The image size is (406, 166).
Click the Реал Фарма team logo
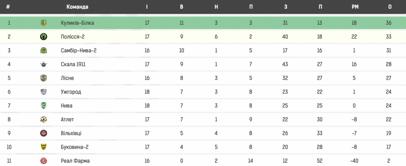44,161
